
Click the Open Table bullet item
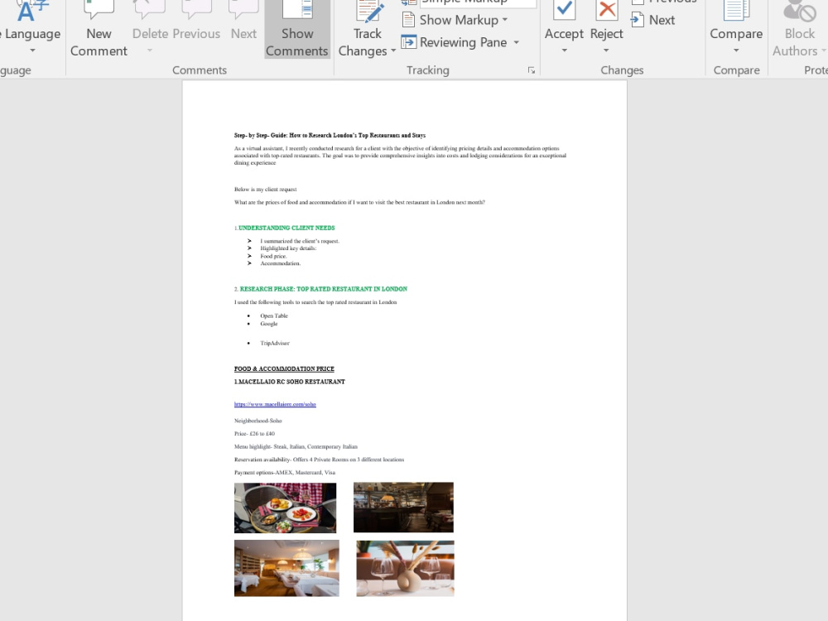(274, 315)
